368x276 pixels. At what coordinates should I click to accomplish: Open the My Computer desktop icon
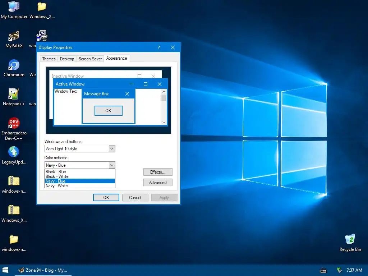click(x=14, y=10)
